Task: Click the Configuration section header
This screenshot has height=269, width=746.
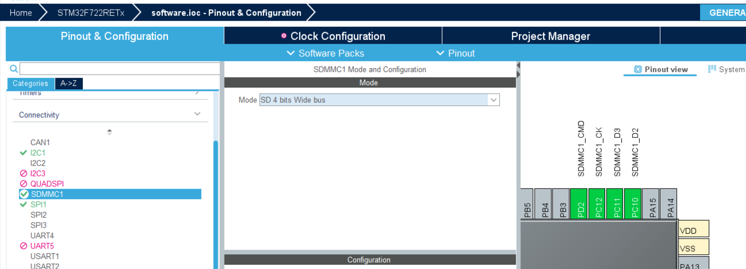Action: (370, 260)
